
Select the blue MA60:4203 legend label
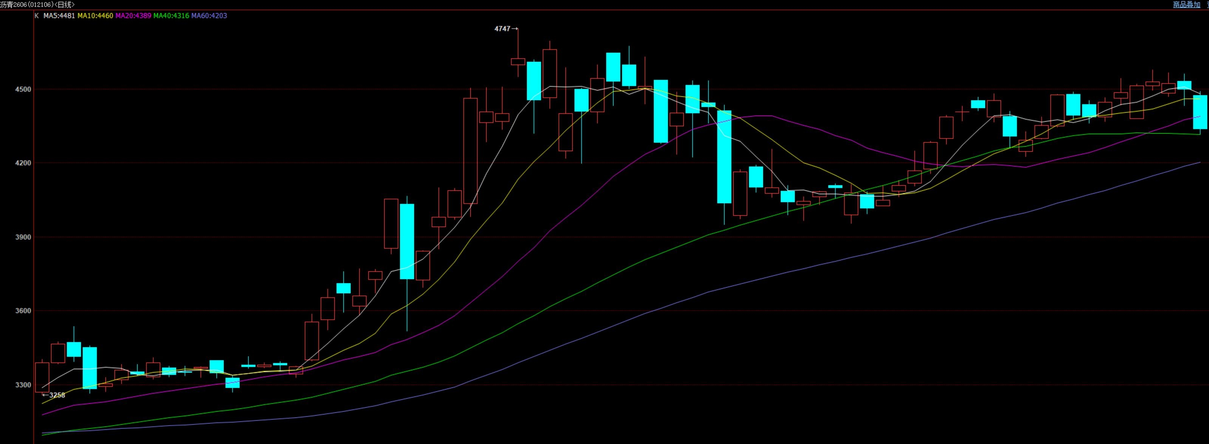pyautogui.click(x=209, y=16)
